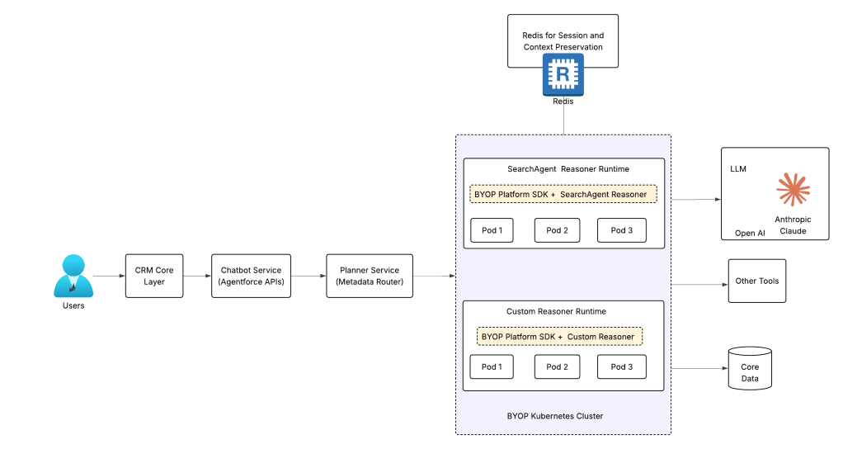843x449 pixels.
Task: Select the CRM Core Layer box
Action: 154,276
